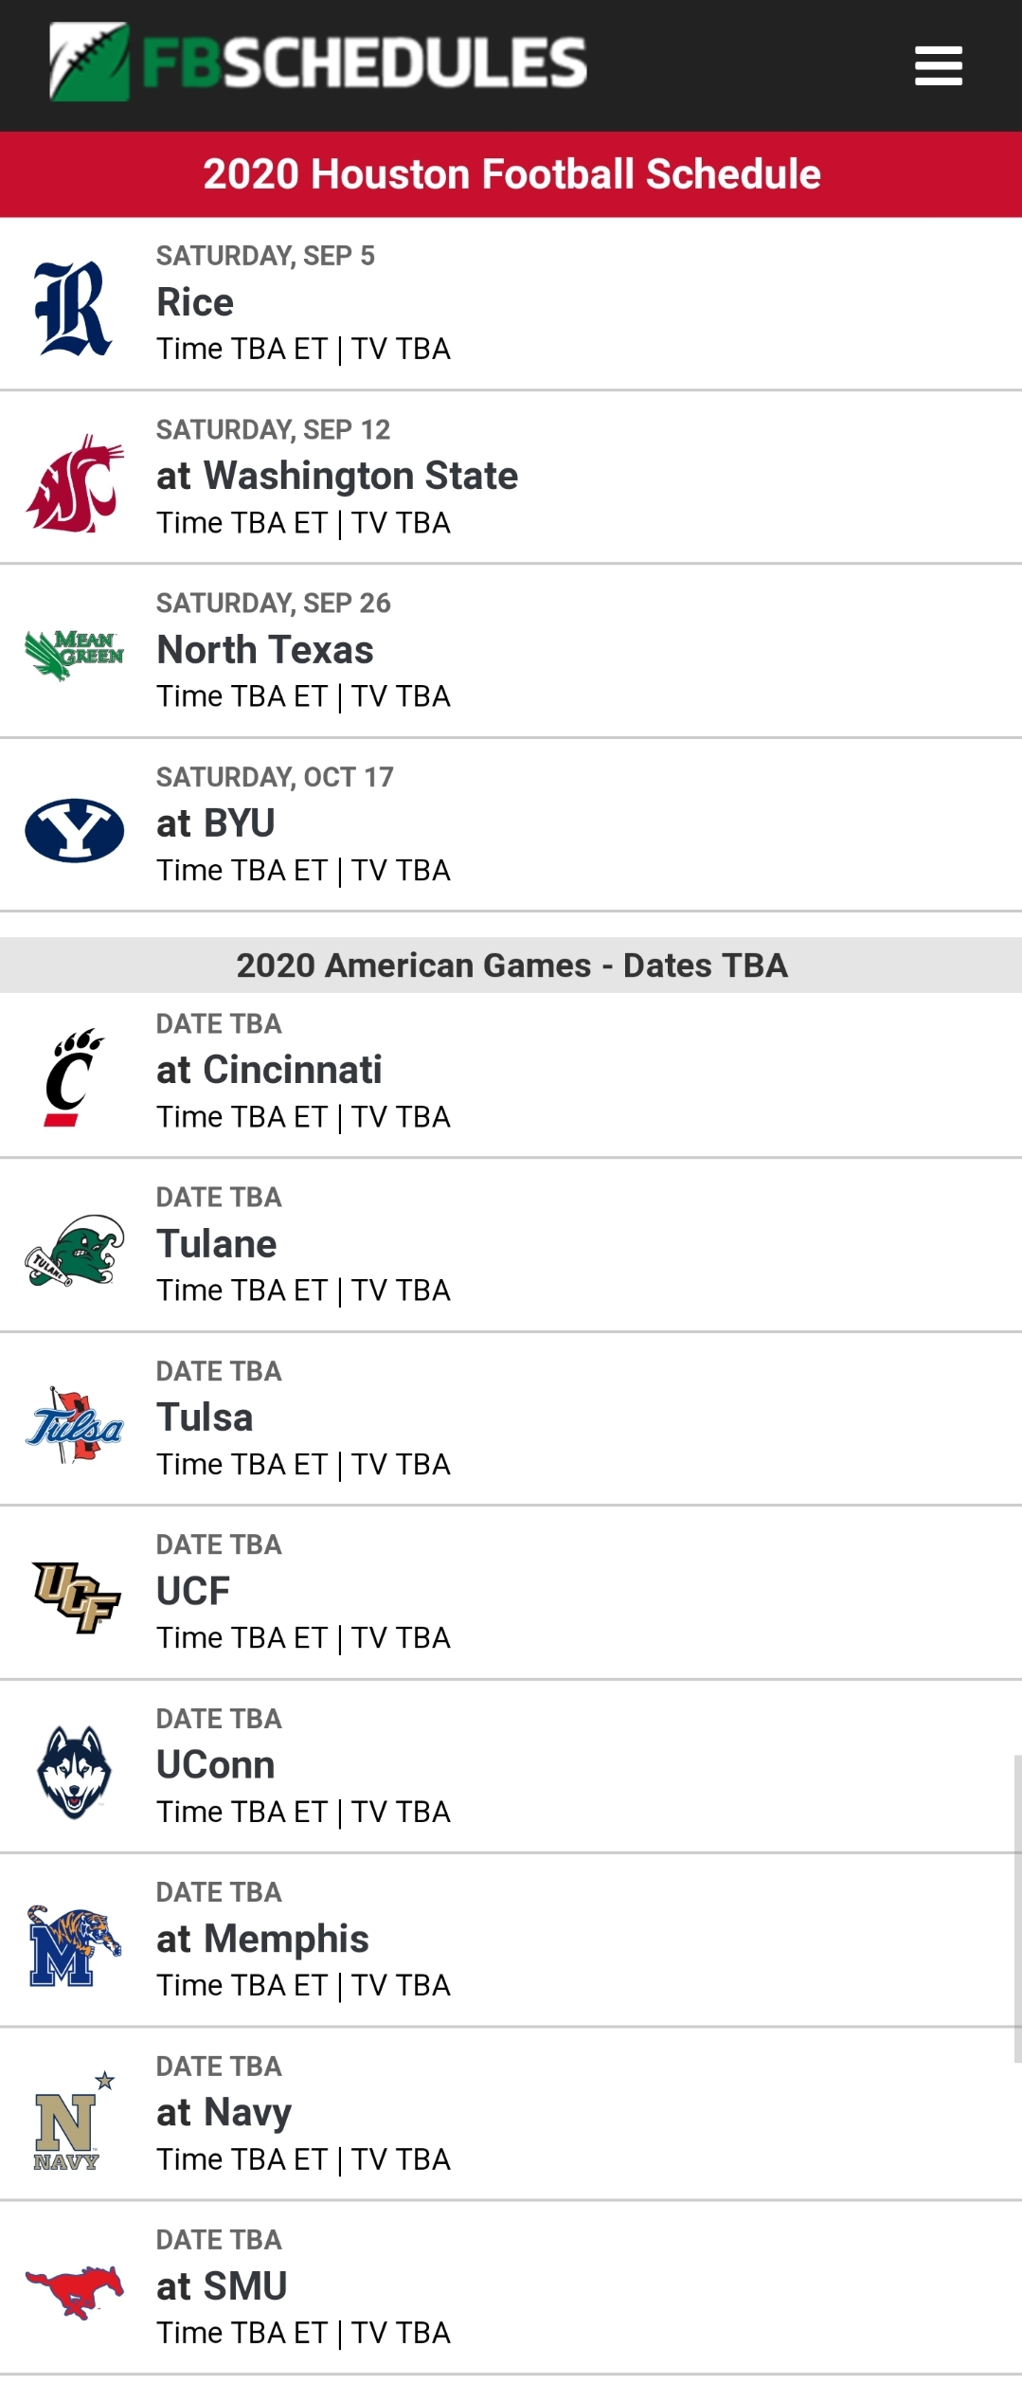Click the 2020 Houston Football Schedule header
This screenshot has width=1022, height=2383.
(x=511, y=174)
